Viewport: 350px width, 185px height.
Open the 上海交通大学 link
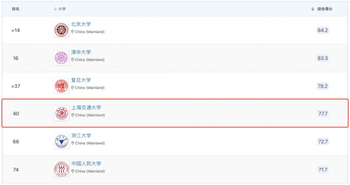tap(86, 108)
